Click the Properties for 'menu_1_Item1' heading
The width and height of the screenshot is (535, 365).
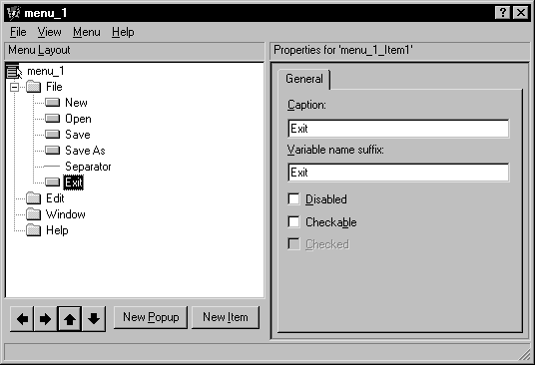pyautogui.click(x=343, y=50)
